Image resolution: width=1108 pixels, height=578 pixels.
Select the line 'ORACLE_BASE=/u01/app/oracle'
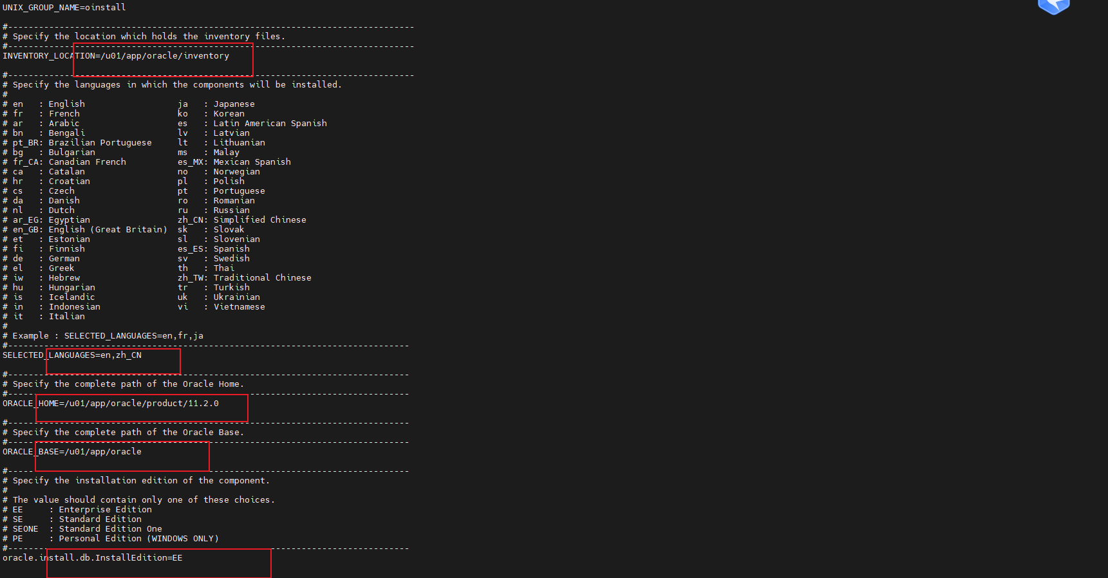[72, 452]
